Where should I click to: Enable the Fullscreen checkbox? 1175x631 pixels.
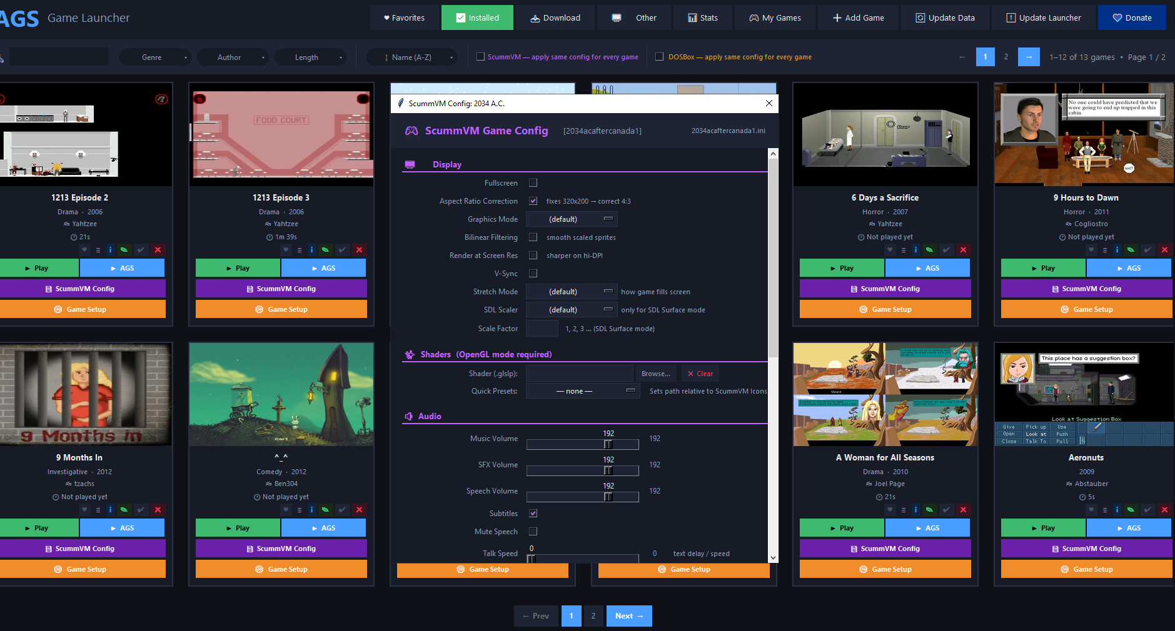533,183
